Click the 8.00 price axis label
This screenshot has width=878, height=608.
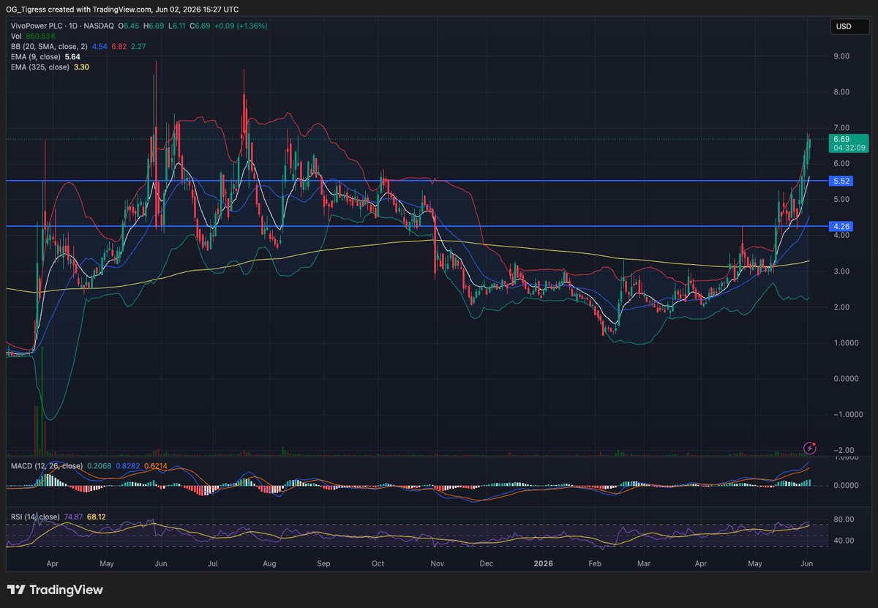[x=841, y=92]
